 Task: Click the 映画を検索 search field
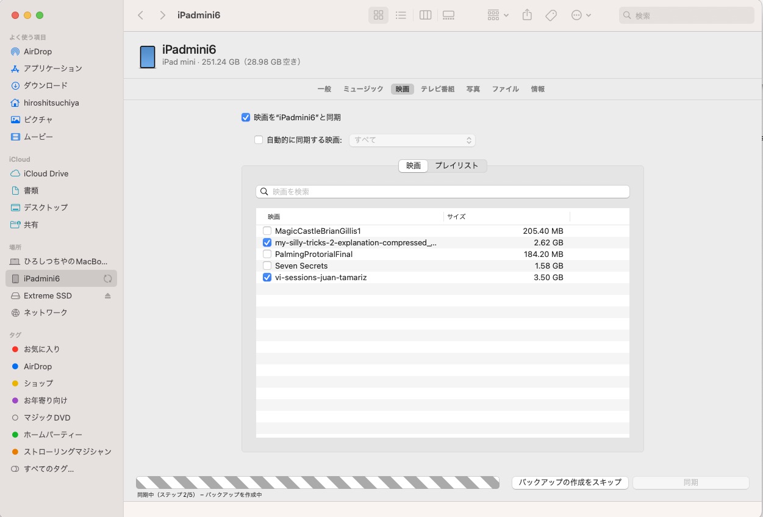coord(442,192)
